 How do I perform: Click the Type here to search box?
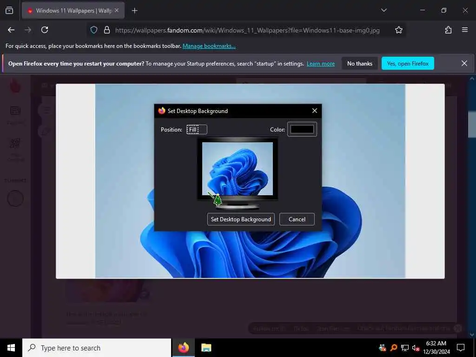click(97, 348)
